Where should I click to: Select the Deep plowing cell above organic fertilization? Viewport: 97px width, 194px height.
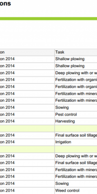(76, 73)
